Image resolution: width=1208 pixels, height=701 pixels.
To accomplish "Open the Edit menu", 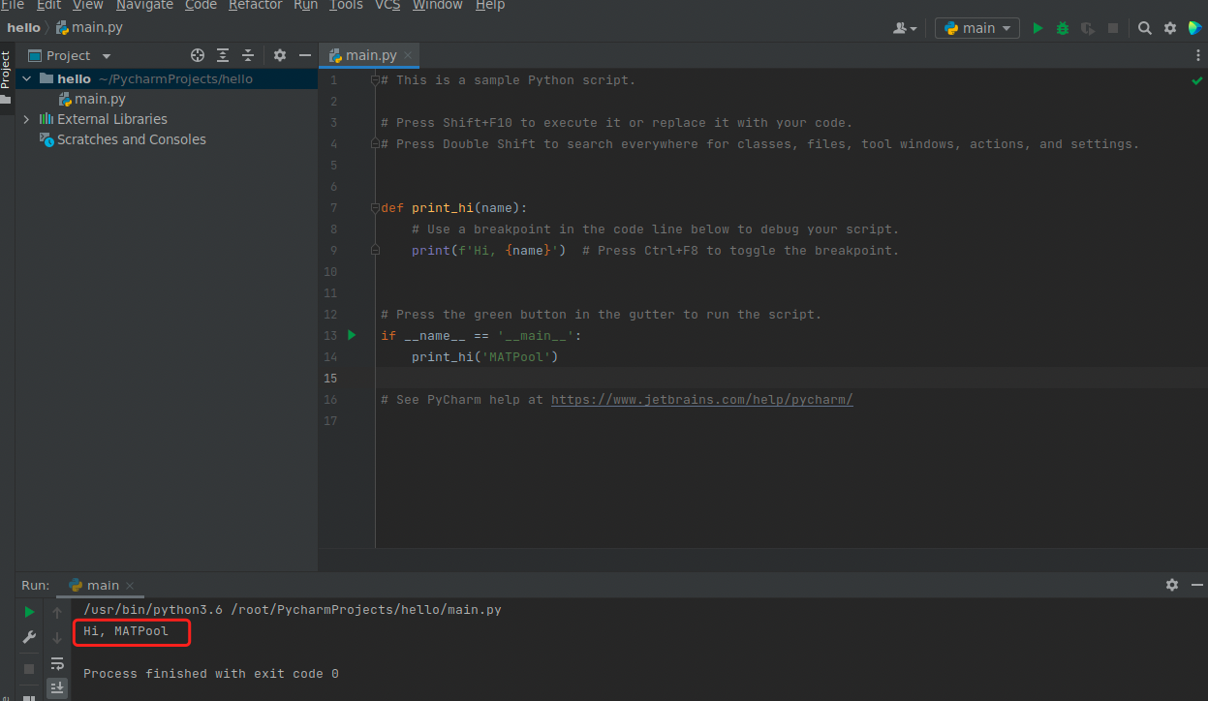I will (x=48, y=5).
